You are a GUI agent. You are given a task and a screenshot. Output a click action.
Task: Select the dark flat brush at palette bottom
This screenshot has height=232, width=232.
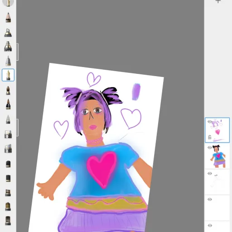click(8, 221)
